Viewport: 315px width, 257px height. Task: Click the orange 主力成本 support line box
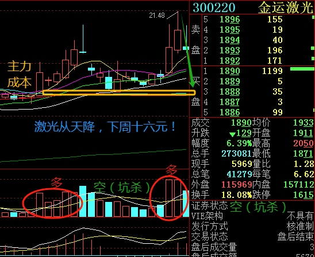point(119,92)
